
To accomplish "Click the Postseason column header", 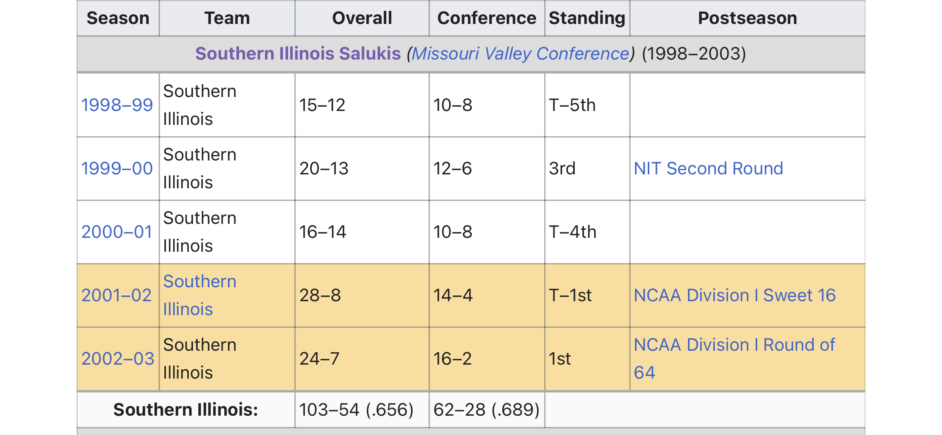I will tap(747, 18).
